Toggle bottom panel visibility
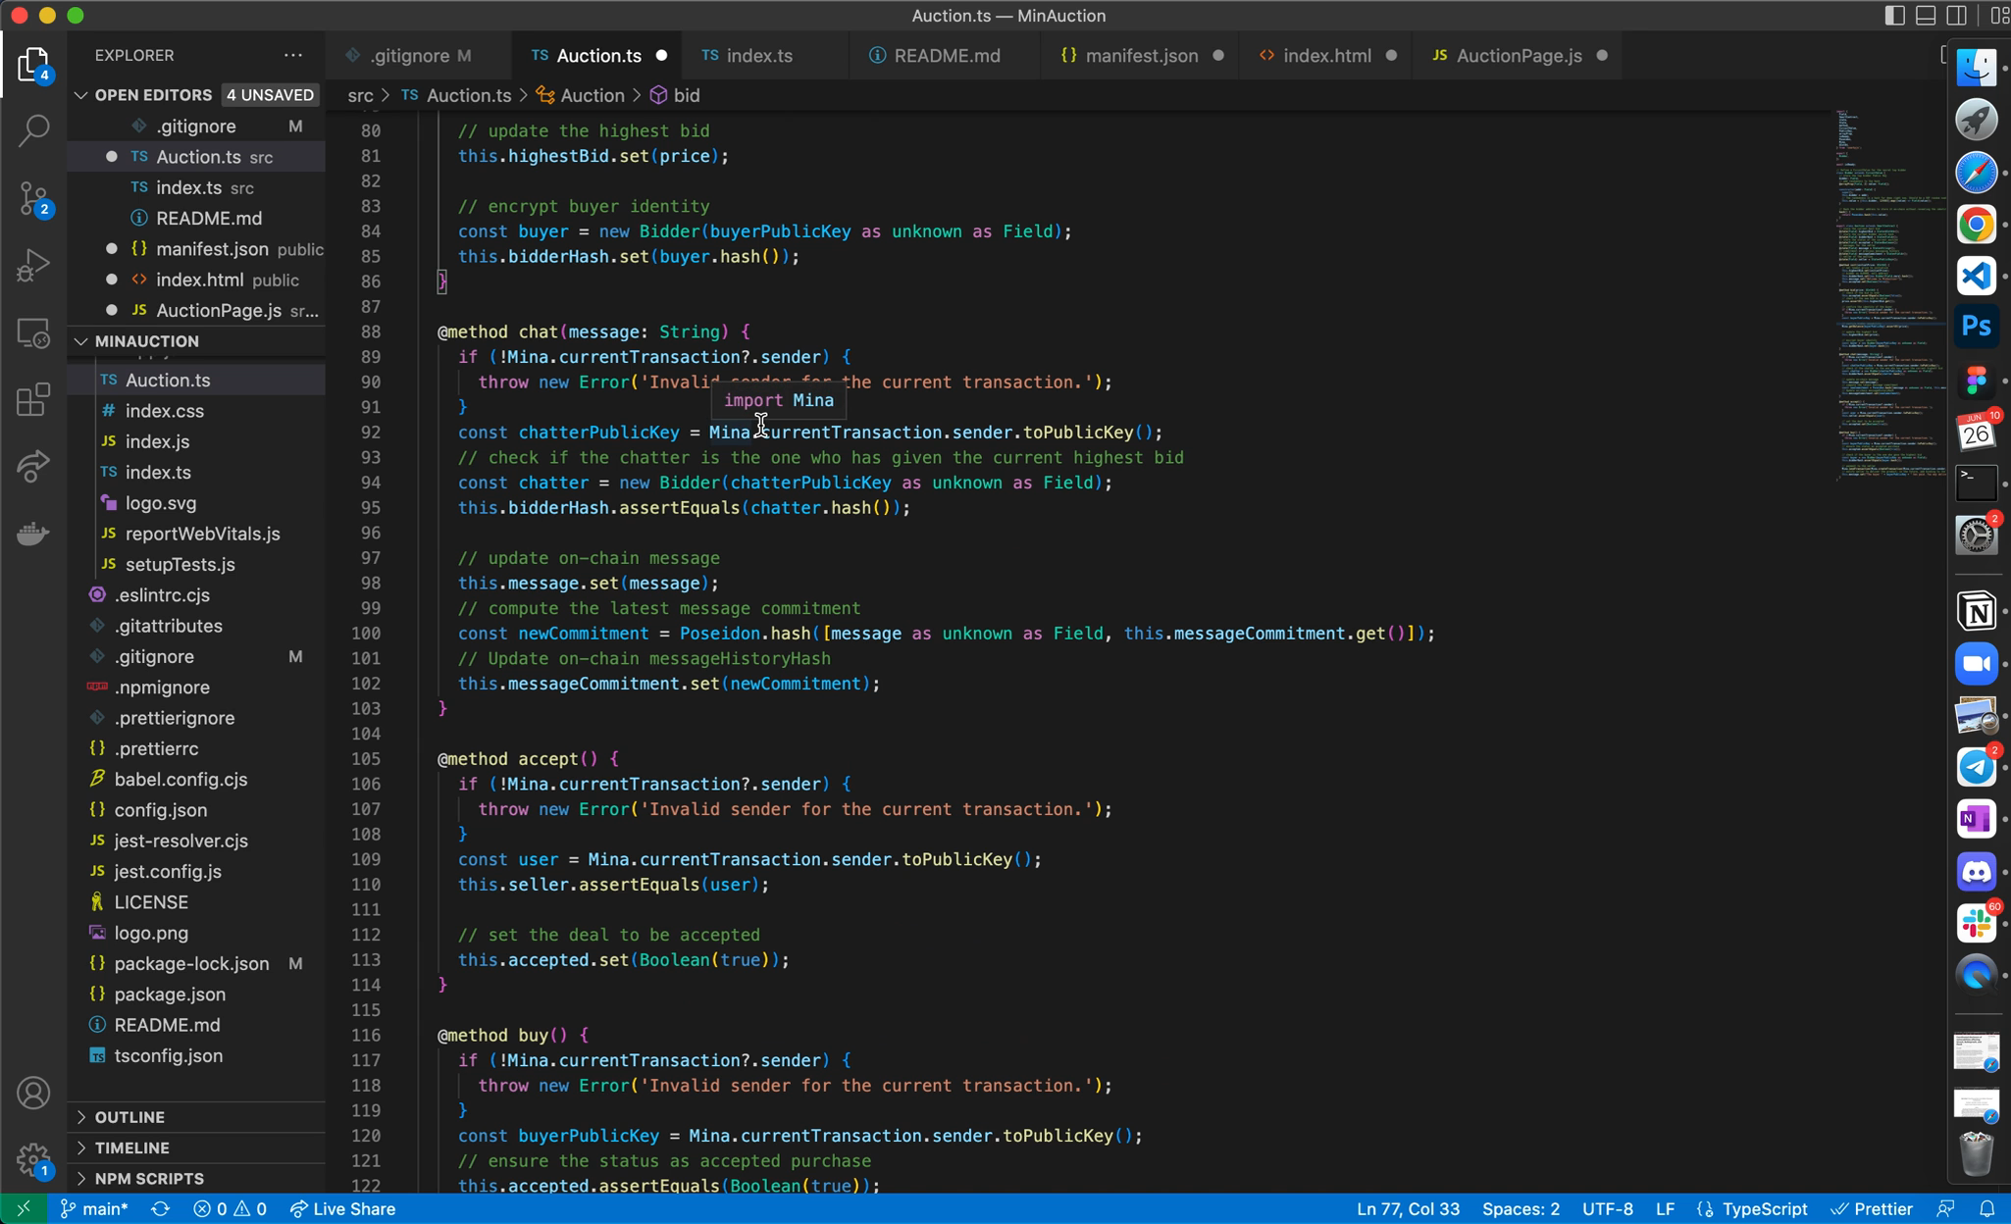 [1926, 16]
